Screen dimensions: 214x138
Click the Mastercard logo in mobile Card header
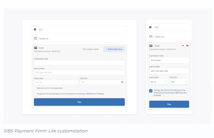[188, 46]
